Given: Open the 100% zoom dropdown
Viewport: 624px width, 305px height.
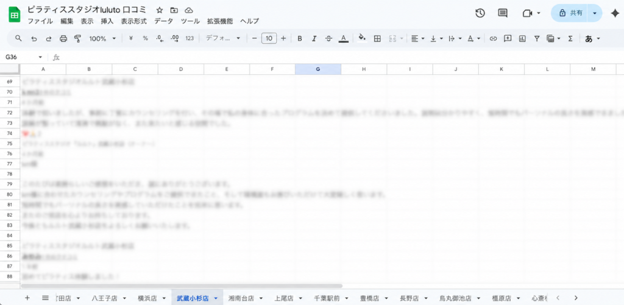Looking at the screenshot, I should (x=102, y=38).
